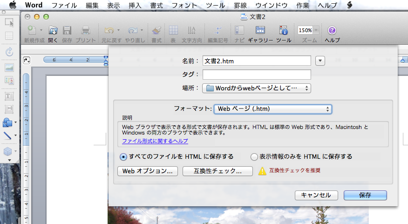408x224 pixels.
Task: Open the dropdown arrow next to 新規作成
Action: [41, 30]
